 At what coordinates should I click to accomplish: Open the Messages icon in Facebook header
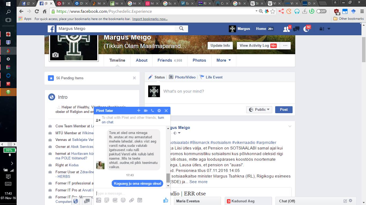(x=296, y=29)
